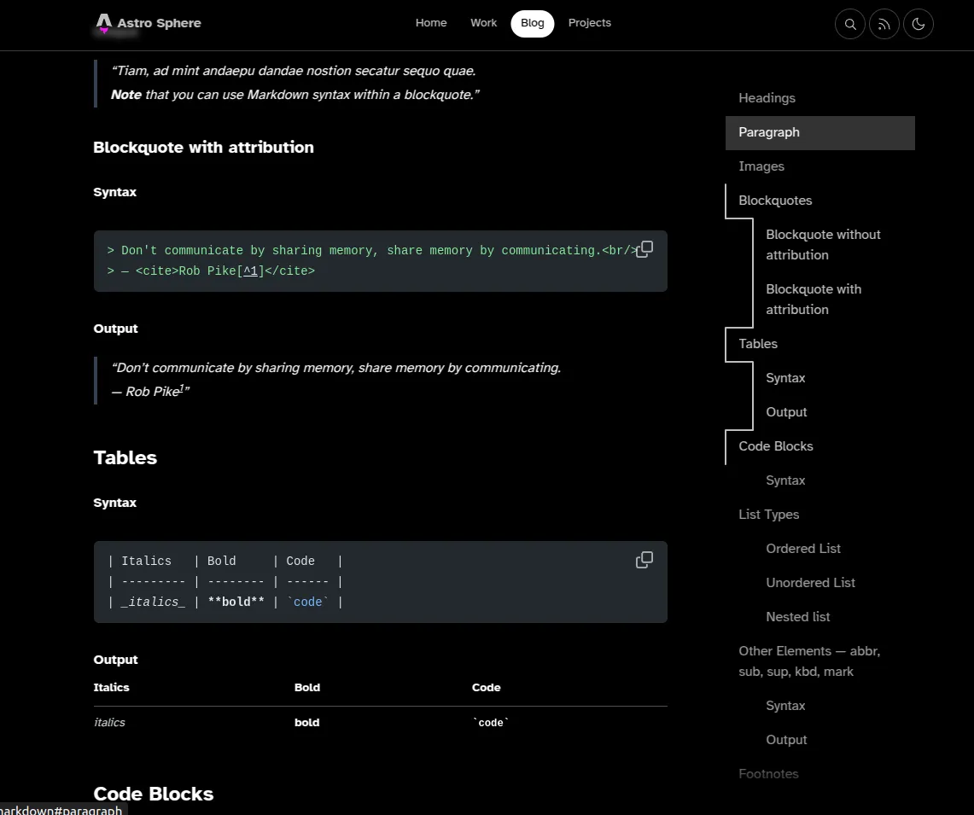Jump to Tables in the table of contents
974x815 pixels.
pyautogui.click(x=758, y=344)
